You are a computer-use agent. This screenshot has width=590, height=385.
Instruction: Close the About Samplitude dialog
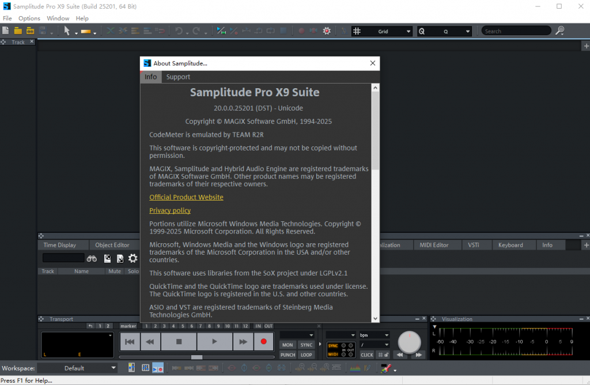(x=373, y=63)
